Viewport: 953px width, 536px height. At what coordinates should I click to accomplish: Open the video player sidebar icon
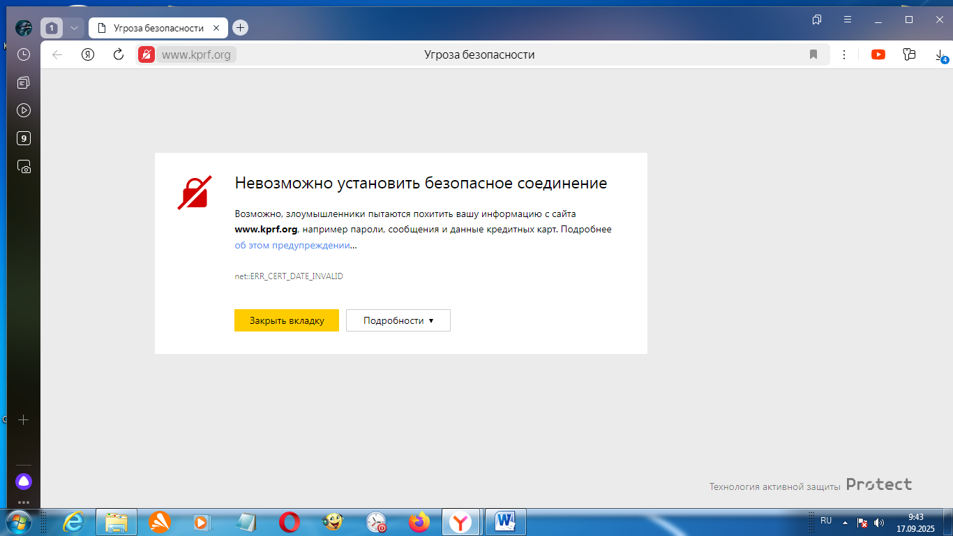24,110
